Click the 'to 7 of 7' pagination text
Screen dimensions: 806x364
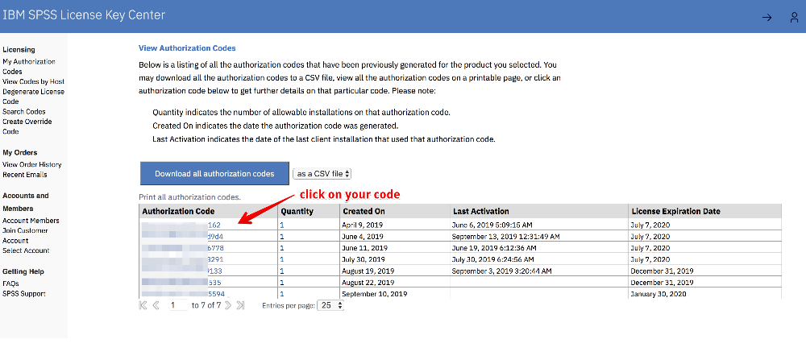206,305
